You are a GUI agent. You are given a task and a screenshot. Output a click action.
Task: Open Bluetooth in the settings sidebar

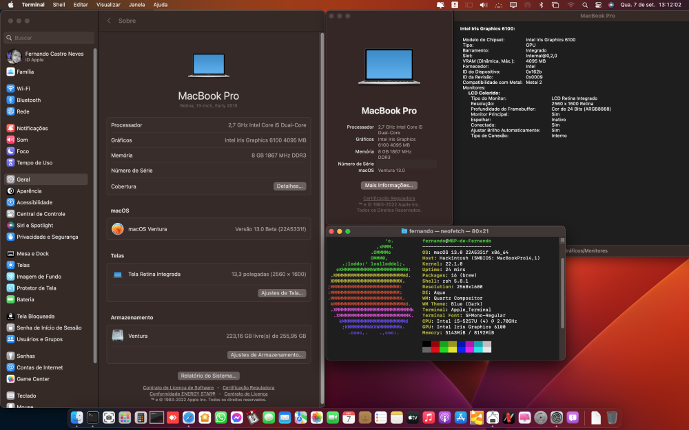tap(46, 100)
